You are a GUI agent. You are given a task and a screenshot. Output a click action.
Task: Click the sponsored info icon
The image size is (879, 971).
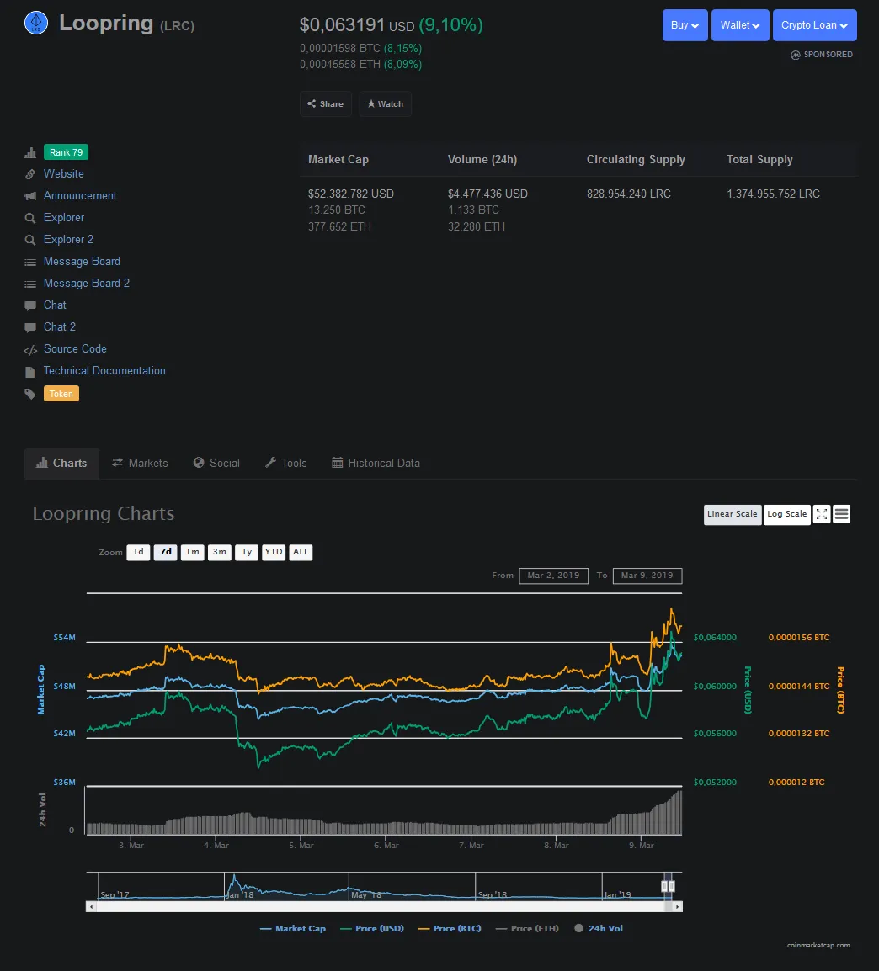coord(796,56)
